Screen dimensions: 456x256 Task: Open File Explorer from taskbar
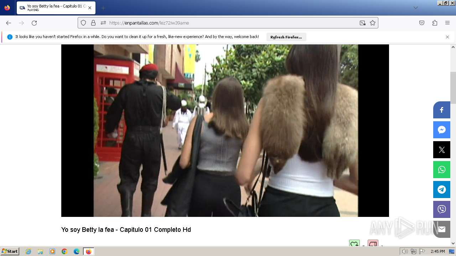(x=40, y=251)
